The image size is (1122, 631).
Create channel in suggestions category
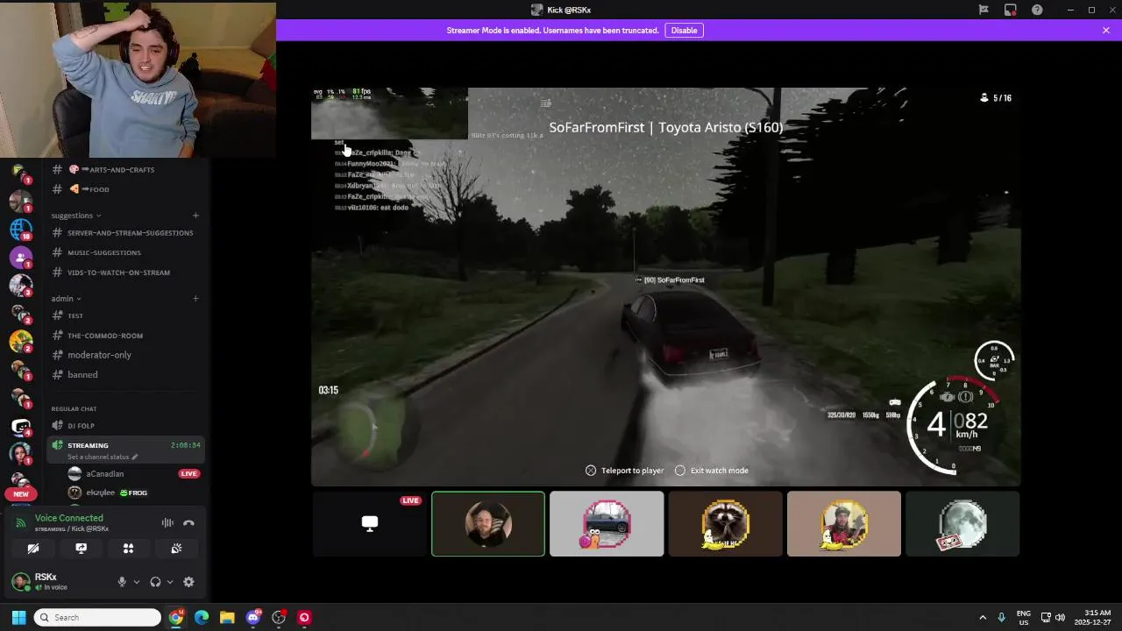(x=195, y=216)
